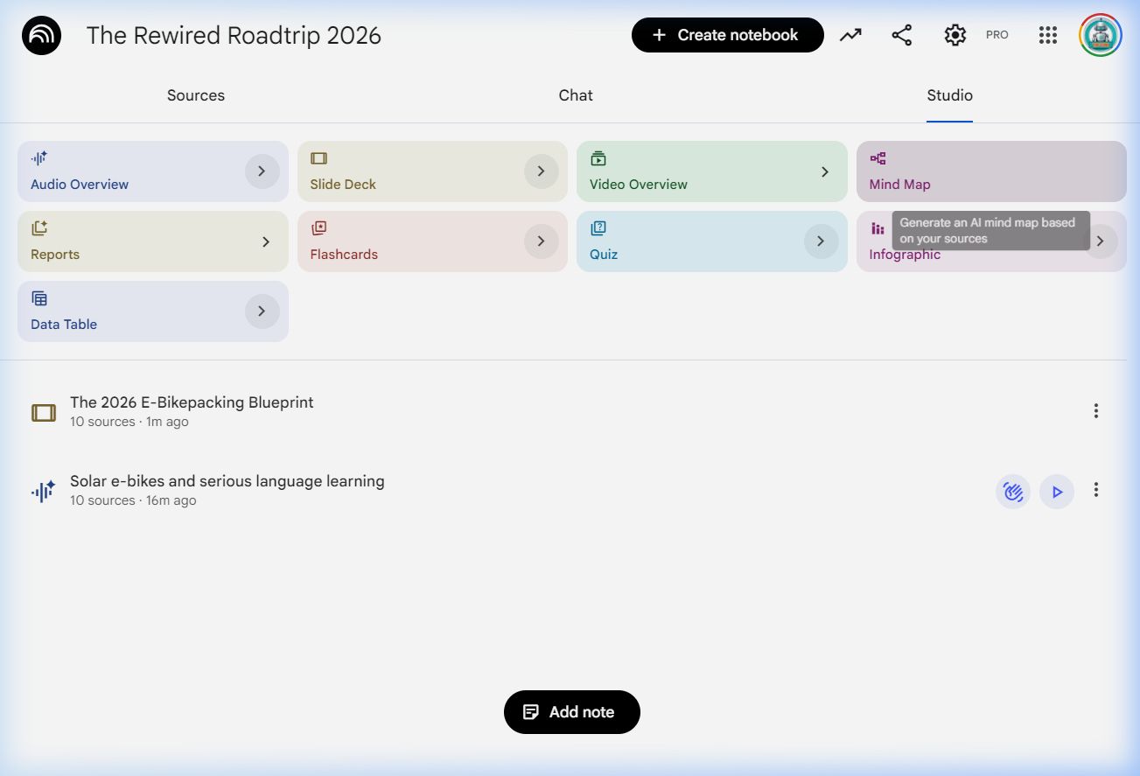
Task: Open the Google apps grid
Action: pyautogui.click(x=1047, y=35)
